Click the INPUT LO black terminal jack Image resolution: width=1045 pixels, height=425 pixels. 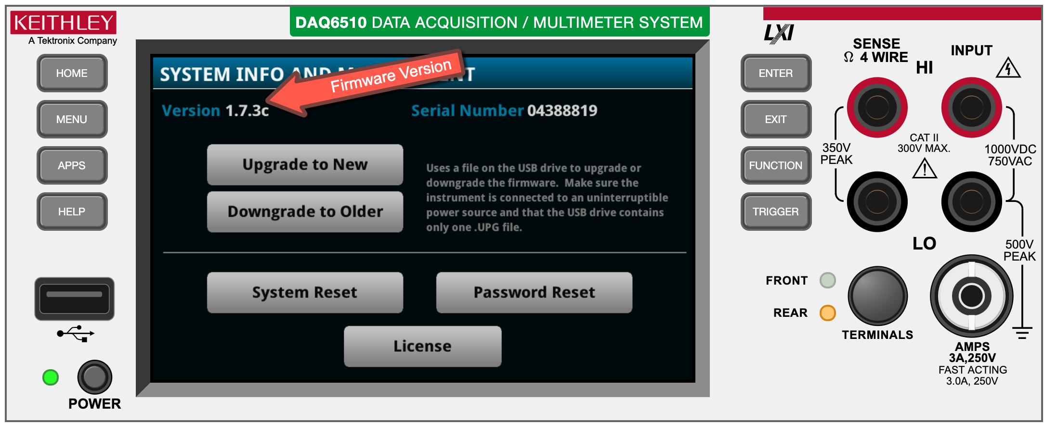click(971, 201)
